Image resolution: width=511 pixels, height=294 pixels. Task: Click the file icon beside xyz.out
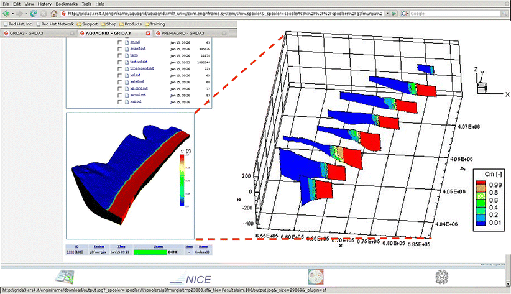[x=126, y=101]
